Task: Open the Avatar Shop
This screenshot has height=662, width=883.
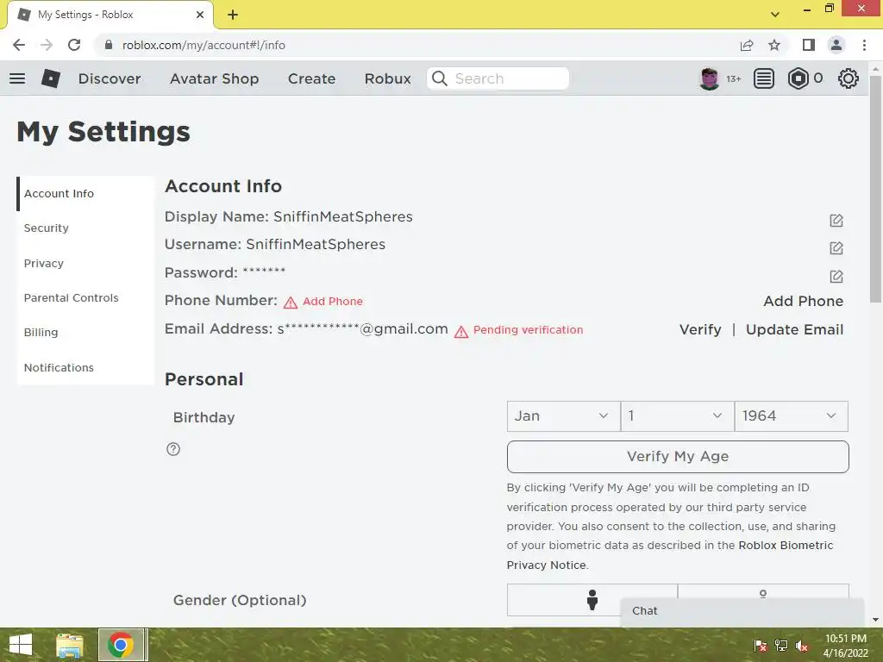Action: (215, 78)
